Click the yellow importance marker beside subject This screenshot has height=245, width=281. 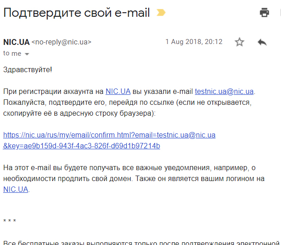[x=161, y=13]
